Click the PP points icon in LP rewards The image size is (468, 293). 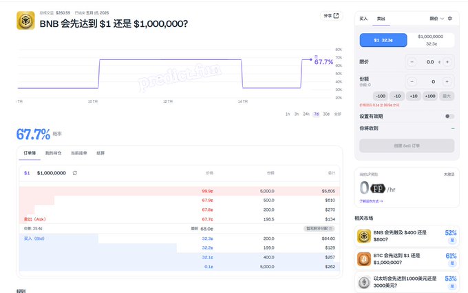coord(378,188)
